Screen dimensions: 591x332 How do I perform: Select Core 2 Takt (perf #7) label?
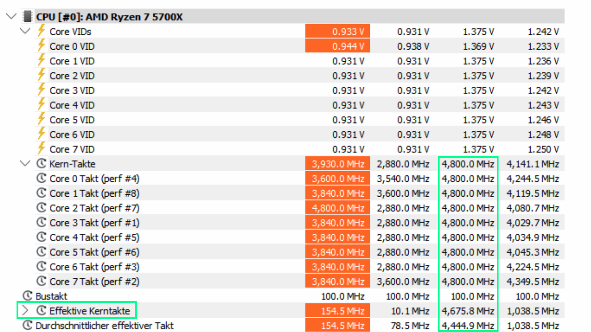(94, 208)
